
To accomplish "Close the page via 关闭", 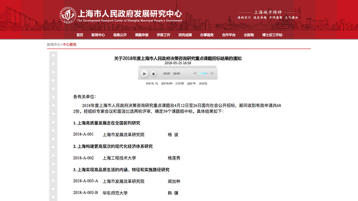I will click(x=203, y=84).
